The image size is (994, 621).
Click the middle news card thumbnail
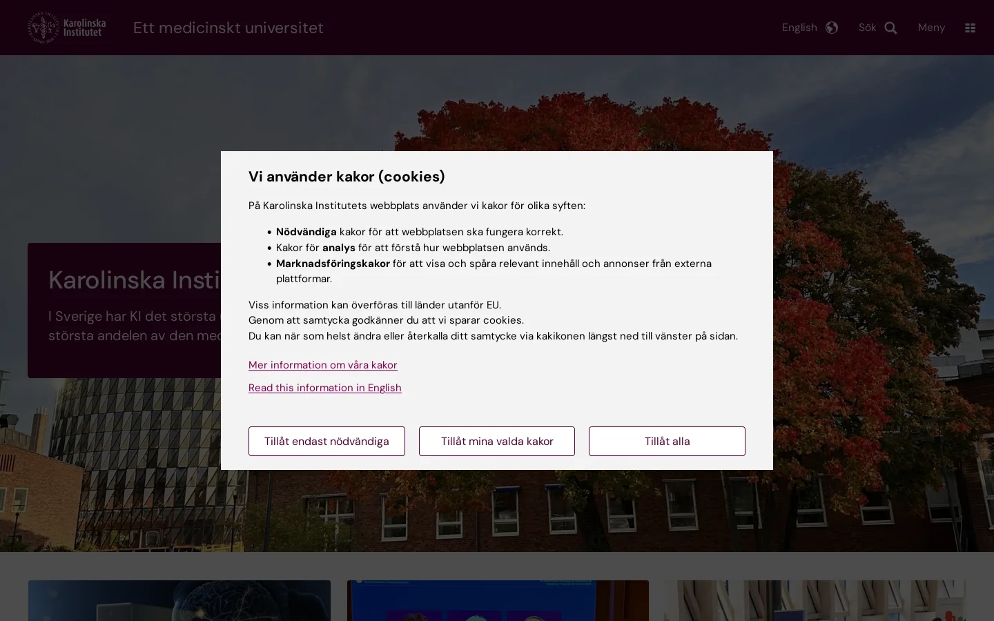coord(498,600)
